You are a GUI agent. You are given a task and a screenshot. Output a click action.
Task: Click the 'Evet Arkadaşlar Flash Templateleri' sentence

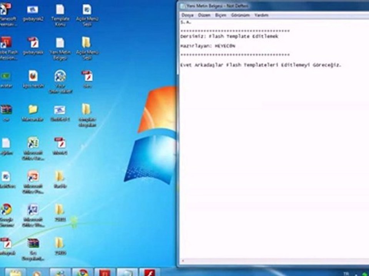[261, 65]
